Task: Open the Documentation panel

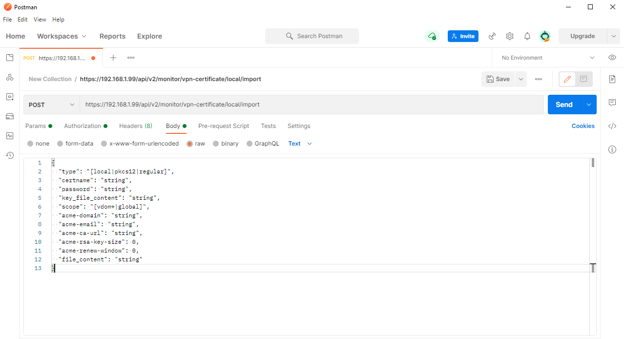Action: (x=612, y=79)
